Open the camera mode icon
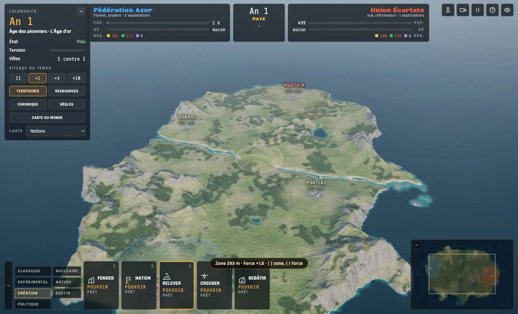This screenshot has width=518, height=314. (x=463, y=10)
